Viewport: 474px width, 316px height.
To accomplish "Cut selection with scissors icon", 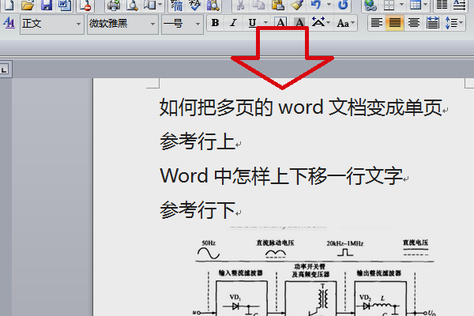I will (x=240, y=5).
